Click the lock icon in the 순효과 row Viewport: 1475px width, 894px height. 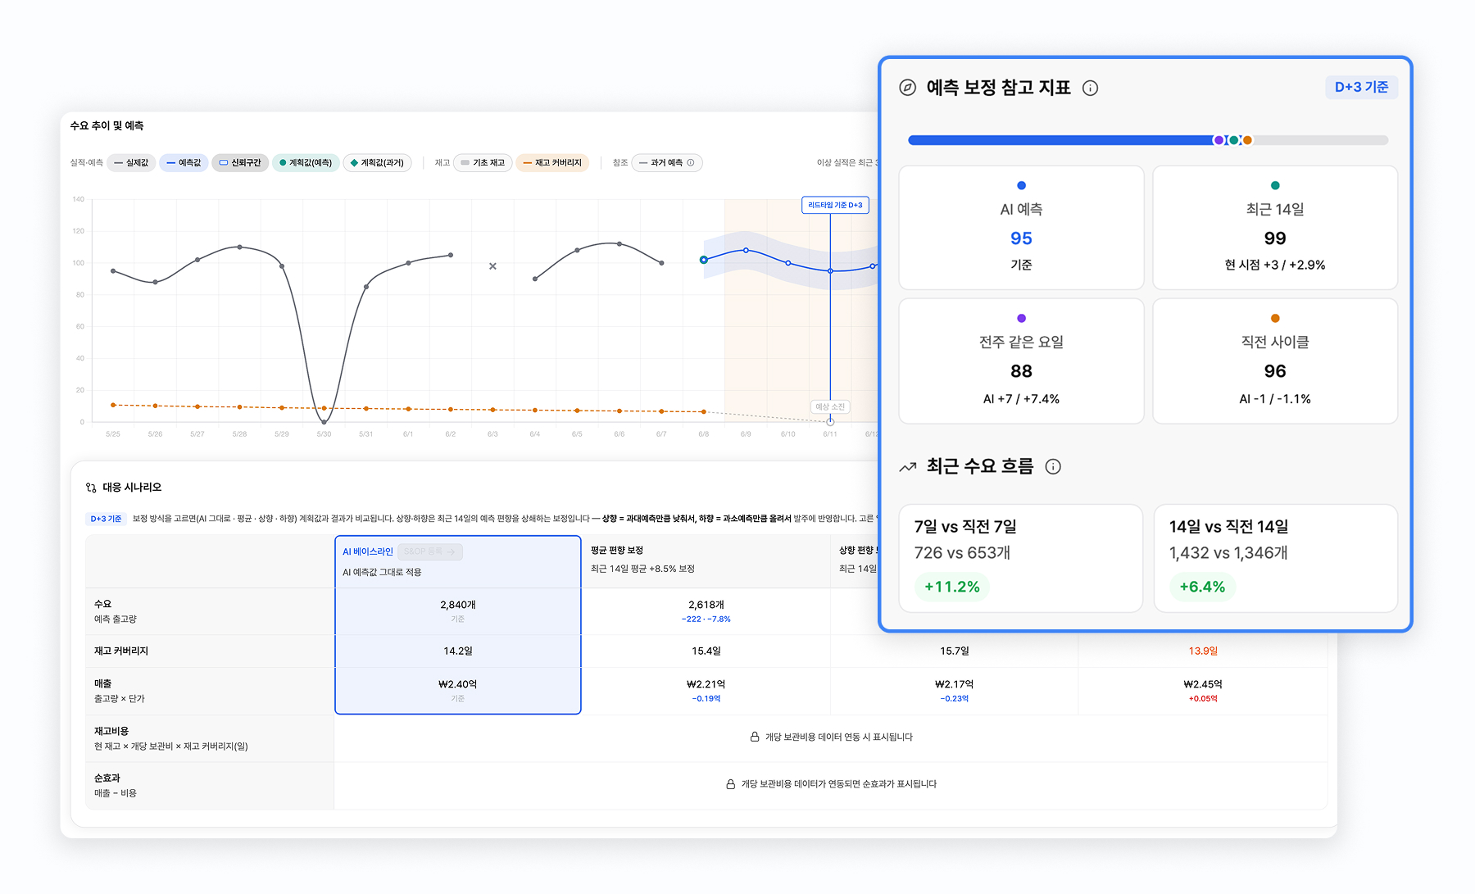click(x=730, y=784)
